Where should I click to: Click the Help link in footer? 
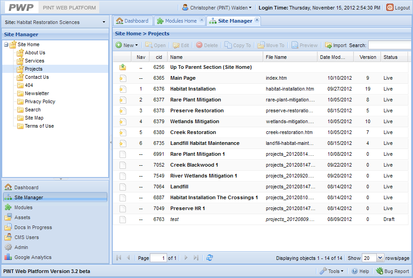360,271
